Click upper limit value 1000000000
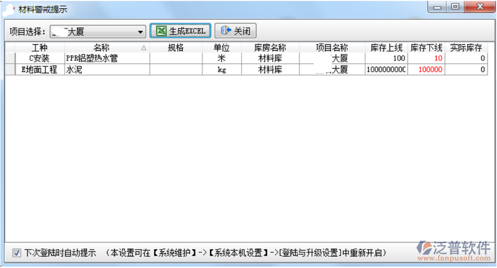Image resolution: width=497 pixels, height=268 pixels. coord(386,69)
